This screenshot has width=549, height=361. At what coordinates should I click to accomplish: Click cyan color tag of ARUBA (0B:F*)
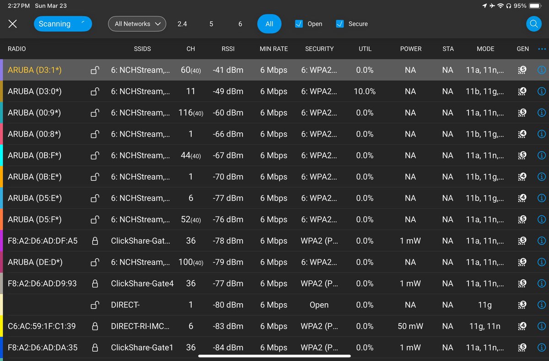[x=1, y=155]
